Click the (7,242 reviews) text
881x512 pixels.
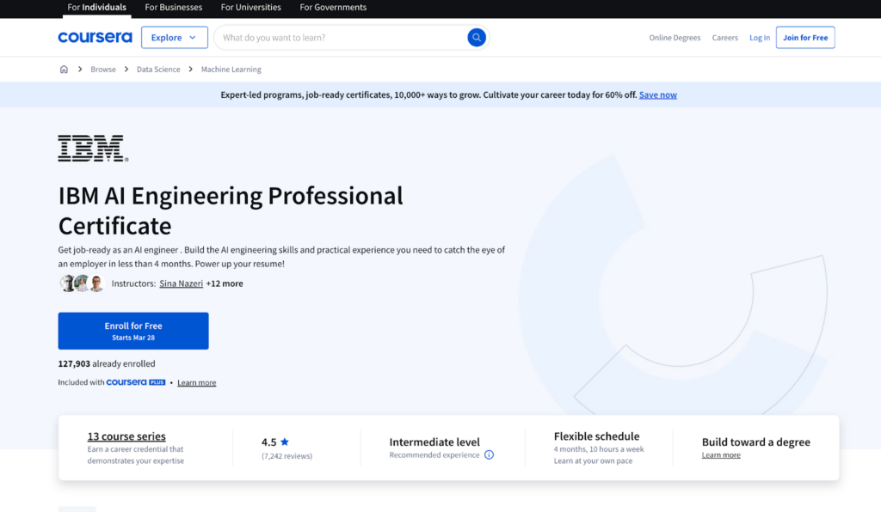pos(286,456)
